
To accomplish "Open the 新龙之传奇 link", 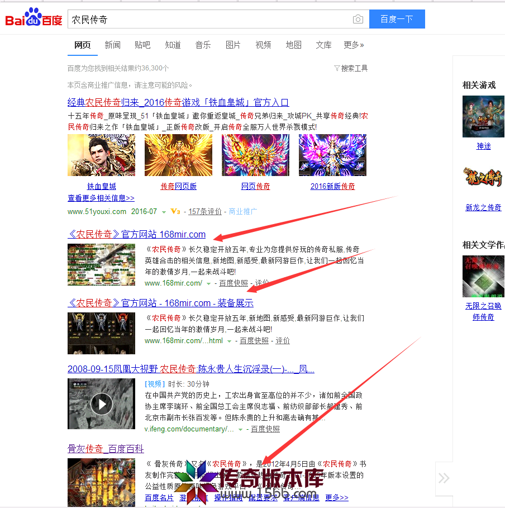I will pyautogui.click(x=483, y=208).
